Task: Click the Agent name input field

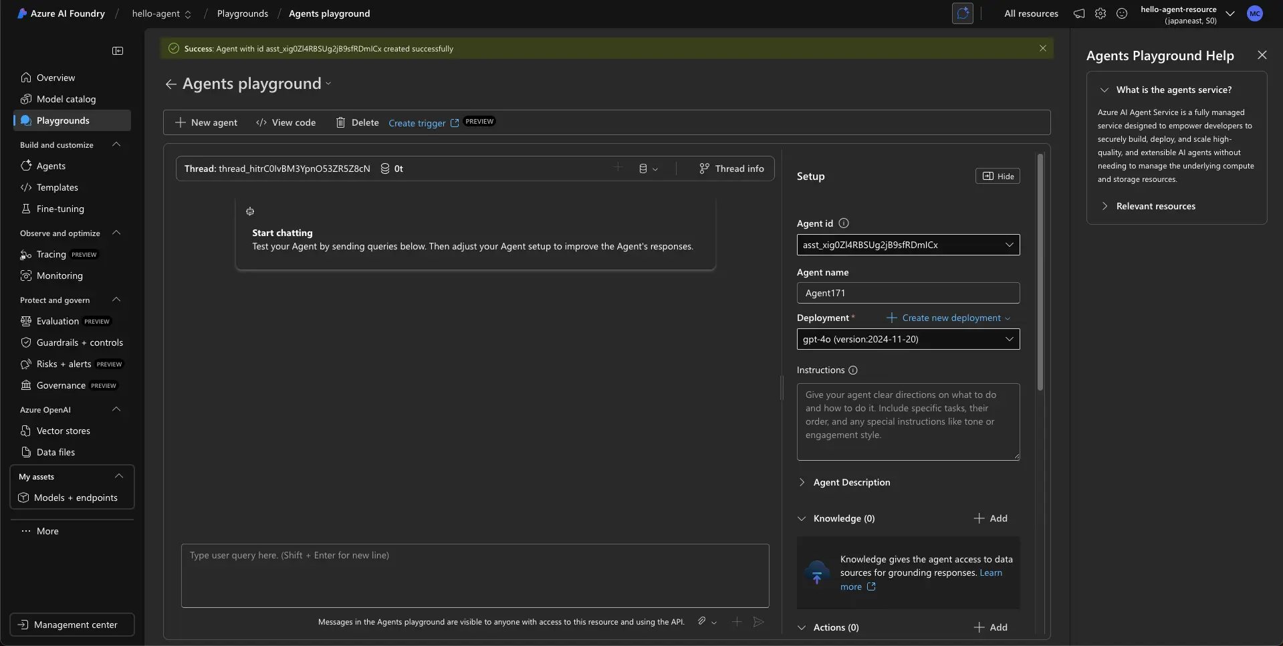Action: (908, 293)
